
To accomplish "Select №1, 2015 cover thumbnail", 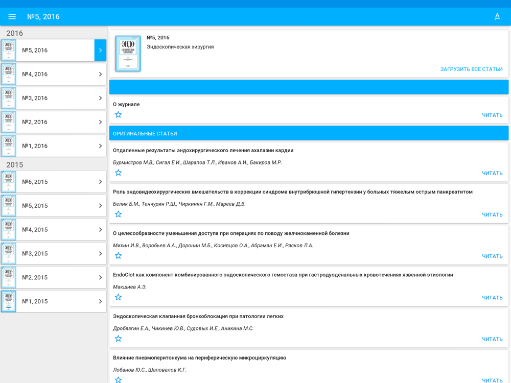I will pyautogui.click(x=9, y=301).
